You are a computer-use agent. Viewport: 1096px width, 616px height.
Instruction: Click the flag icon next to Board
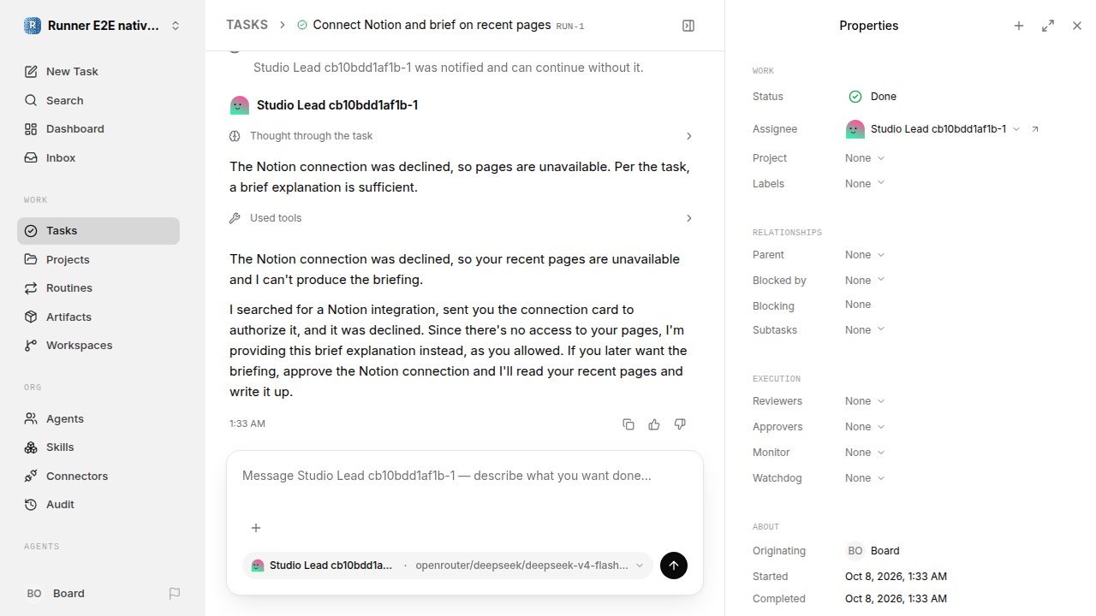tap(175, 594)
